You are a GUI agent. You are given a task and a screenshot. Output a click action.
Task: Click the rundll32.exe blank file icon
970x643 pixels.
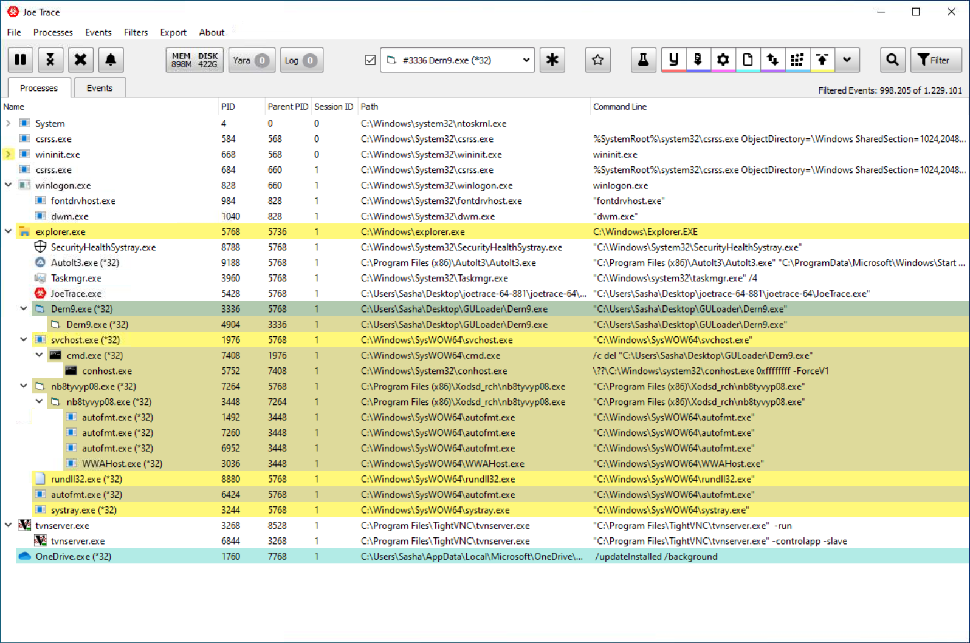point(40,478)
